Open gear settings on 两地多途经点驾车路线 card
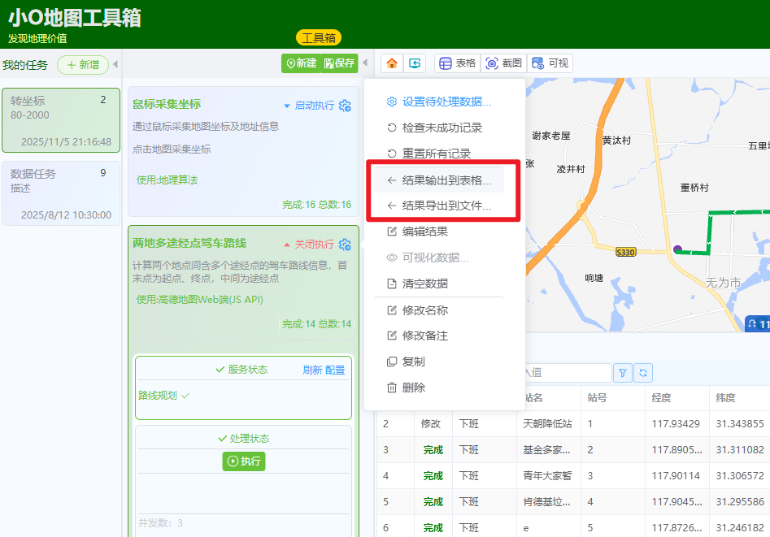The width and height of the screenshot is (770, 537). 346,245
